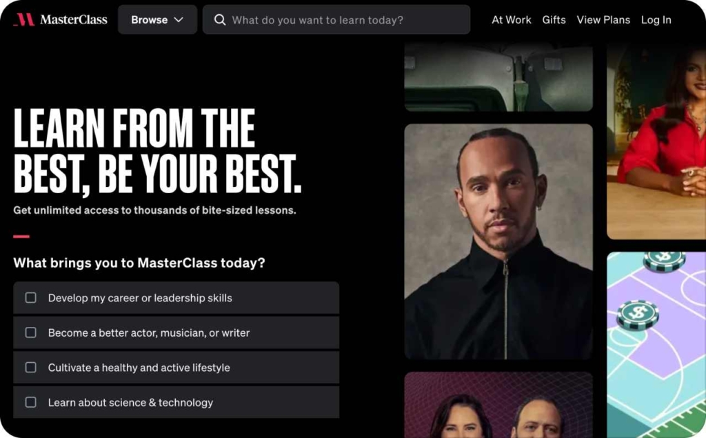This screenshot has height=438, width=706.
Task: Click the dark car interior thumbnail at top
Action: coord(498,77)
